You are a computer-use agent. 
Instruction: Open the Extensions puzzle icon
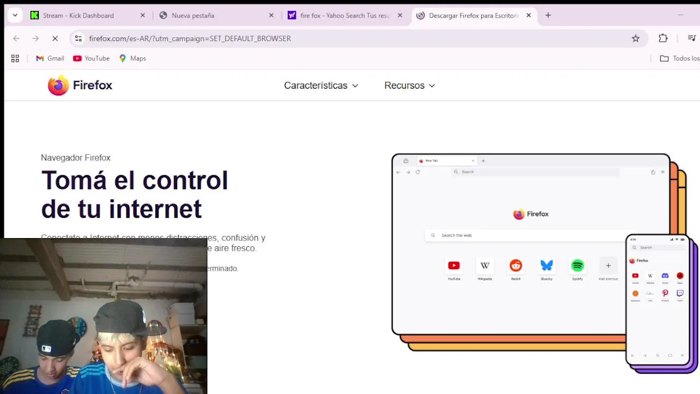pos(663,38)
